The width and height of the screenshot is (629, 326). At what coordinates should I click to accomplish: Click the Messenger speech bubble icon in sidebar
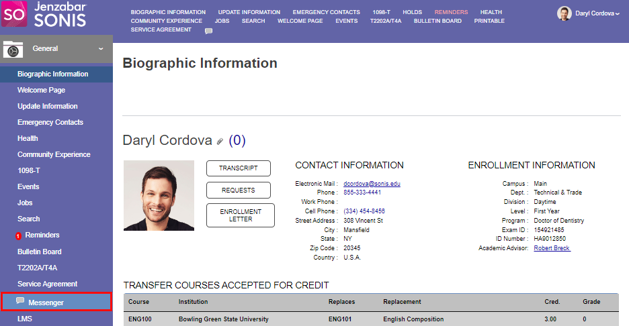pos(20,301)
